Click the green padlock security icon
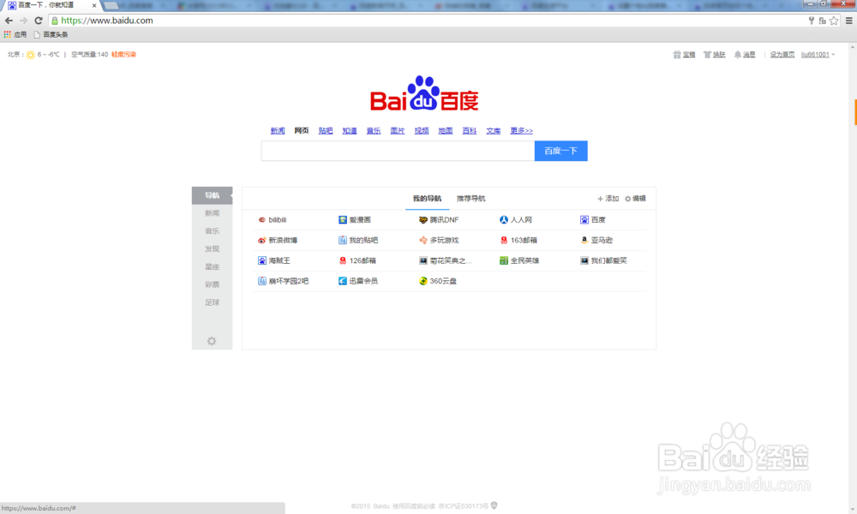 point(55,21)
